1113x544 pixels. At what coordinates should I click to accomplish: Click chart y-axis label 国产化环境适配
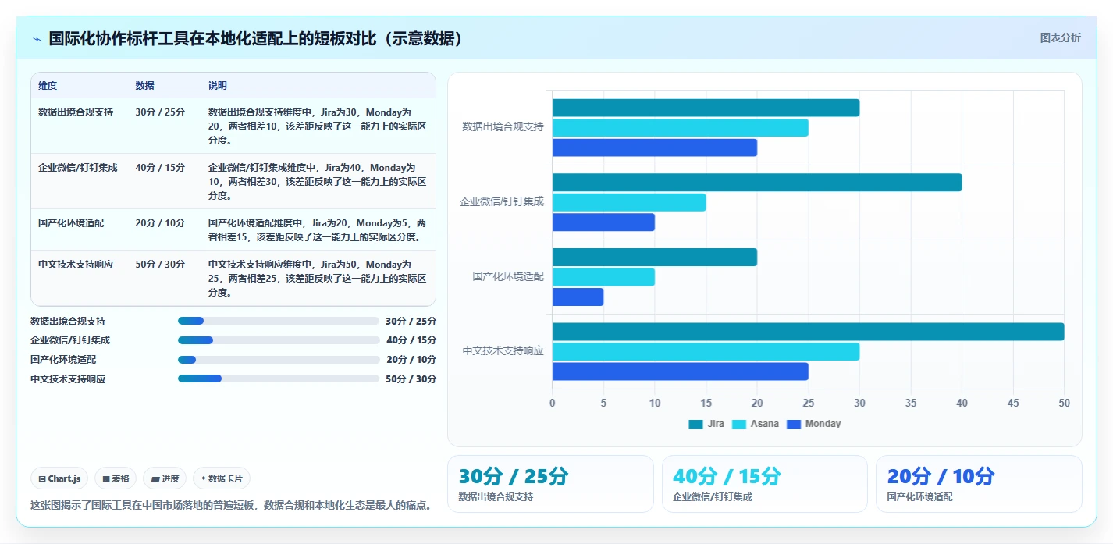(508, 276)
